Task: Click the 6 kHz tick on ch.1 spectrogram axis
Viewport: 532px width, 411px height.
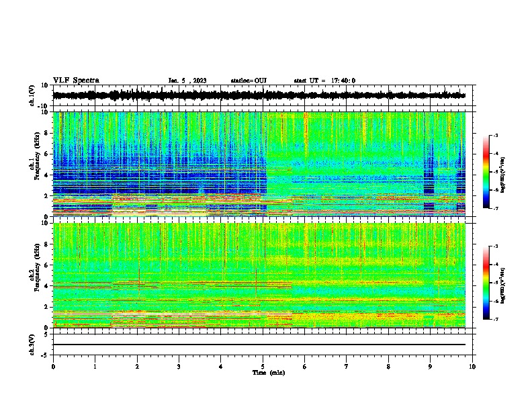Action: pos(46,154)
